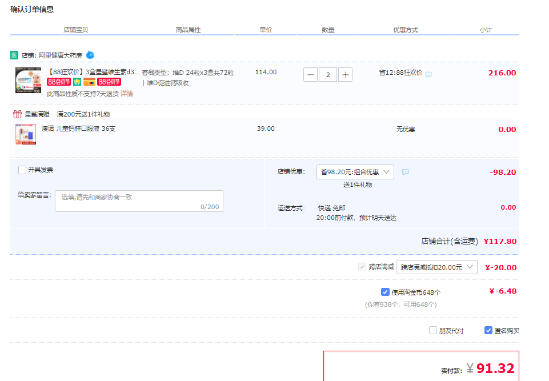
Task: Click the red gift icon beside 星鲨满赠
Action: (x=17, y=114)
